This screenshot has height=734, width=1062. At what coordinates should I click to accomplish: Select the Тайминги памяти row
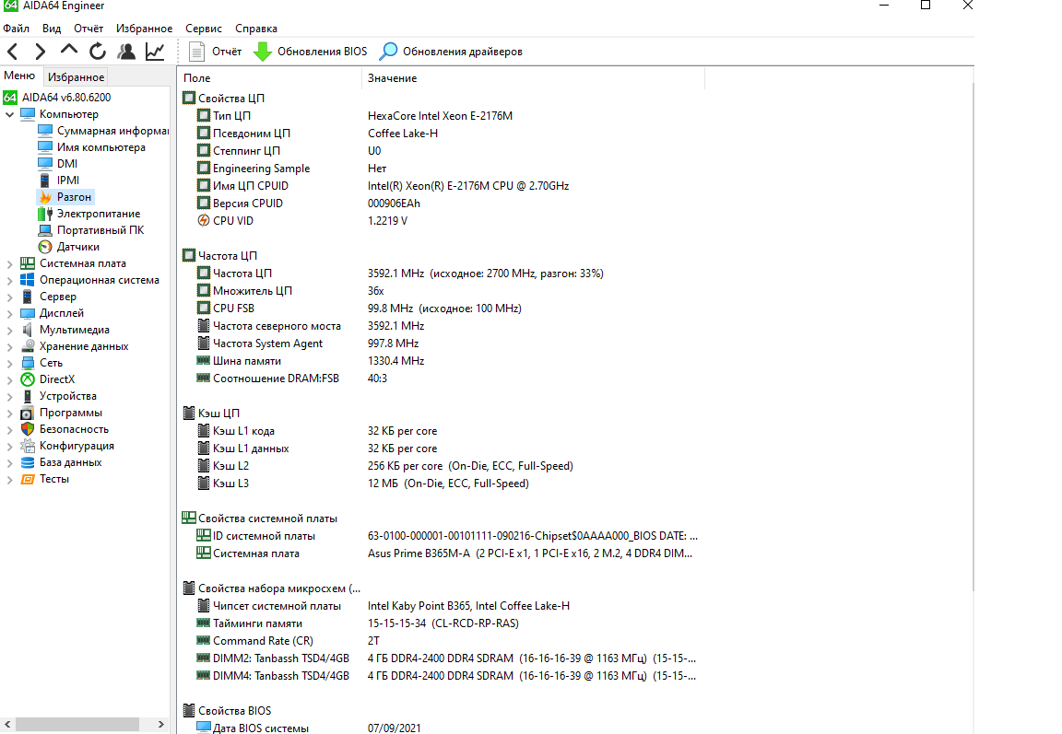click(441, 623)
